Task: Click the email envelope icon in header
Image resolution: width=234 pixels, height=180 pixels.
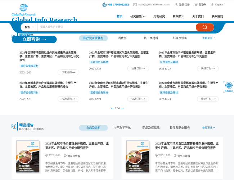Action: (135, 5)
